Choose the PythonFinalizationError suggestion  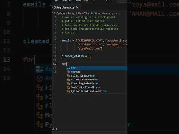(x=97, y=91)
